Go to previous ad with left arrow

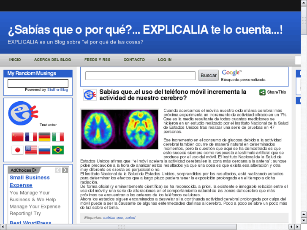click(x=58, y=170)
